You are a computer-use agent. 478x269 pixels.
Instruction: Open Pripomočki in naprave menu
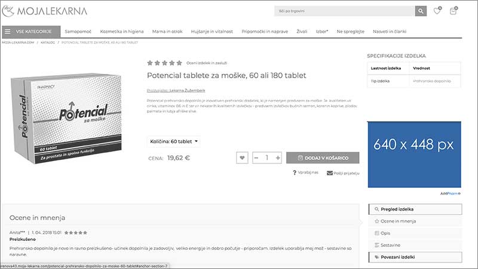[265, 32]
